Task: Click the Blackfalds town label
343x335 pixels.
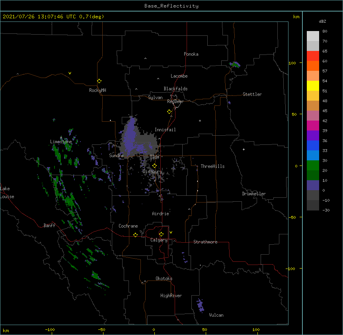Action: coord(175,89)
